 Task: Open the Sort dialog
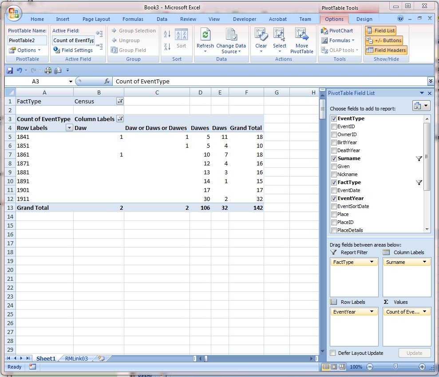pos(181,39)
